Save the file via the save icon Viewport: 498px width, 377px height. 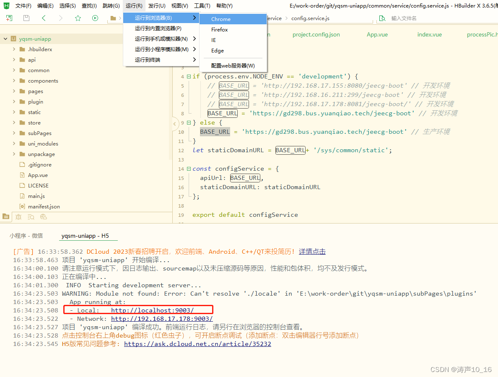(26, 18)
